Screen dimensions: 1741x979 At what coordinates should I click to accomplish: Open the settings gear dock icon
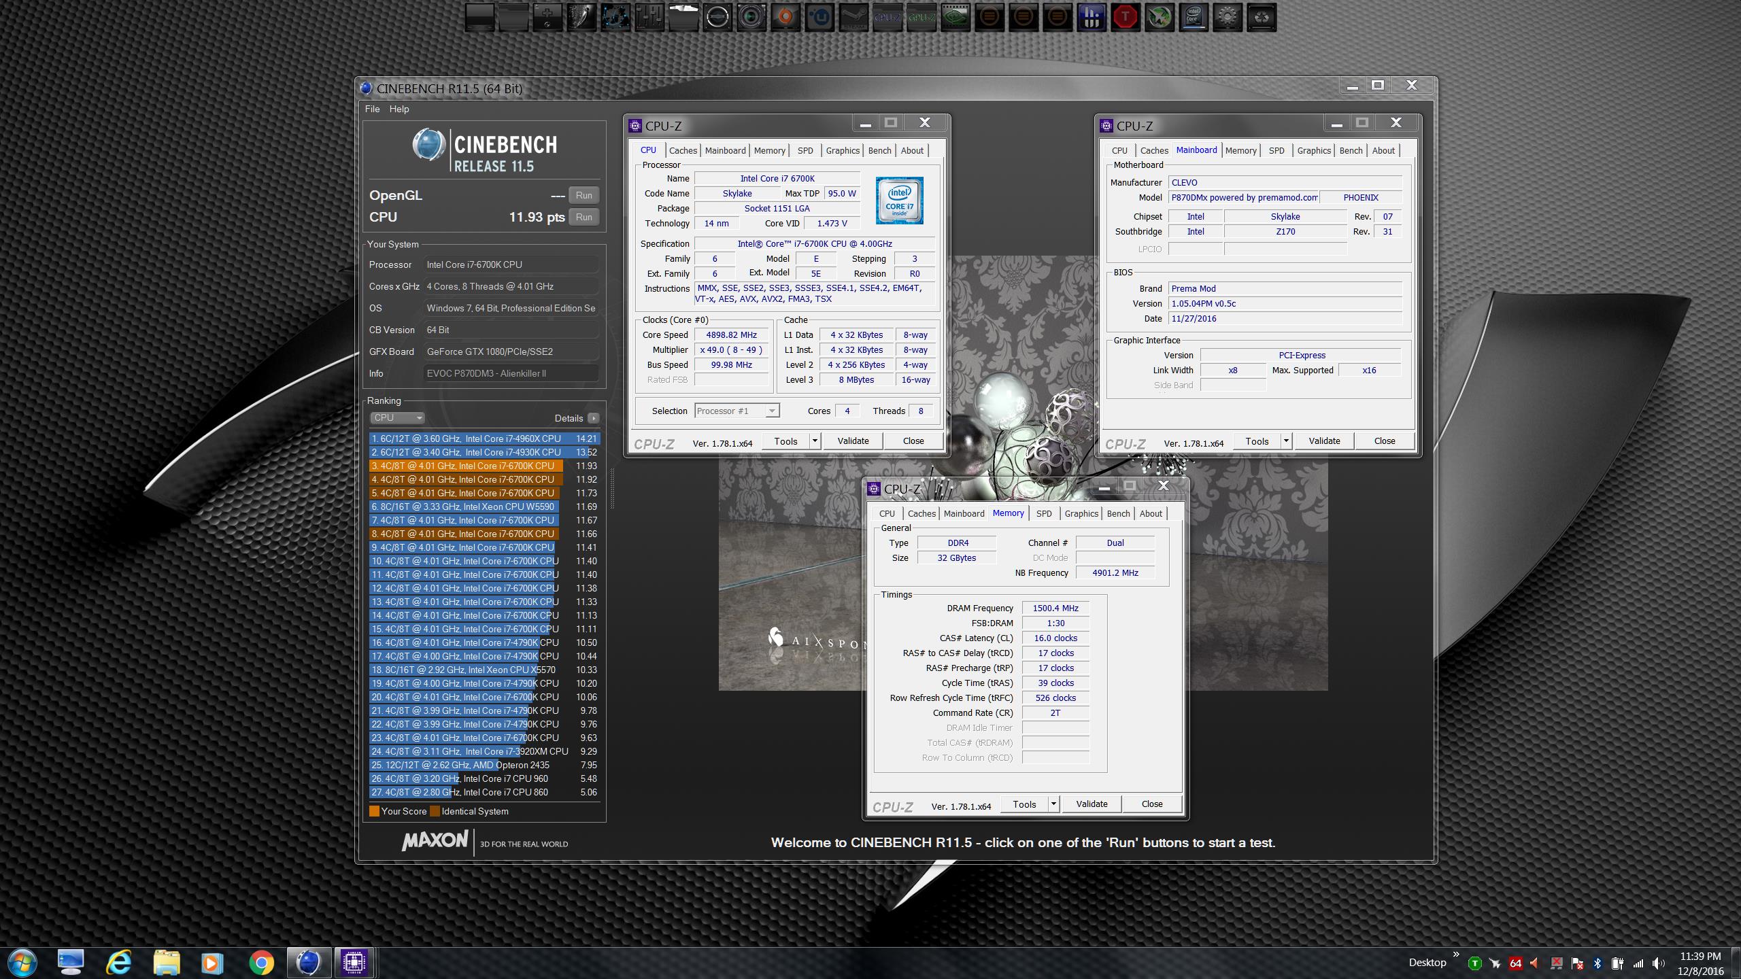point(1228,17)
